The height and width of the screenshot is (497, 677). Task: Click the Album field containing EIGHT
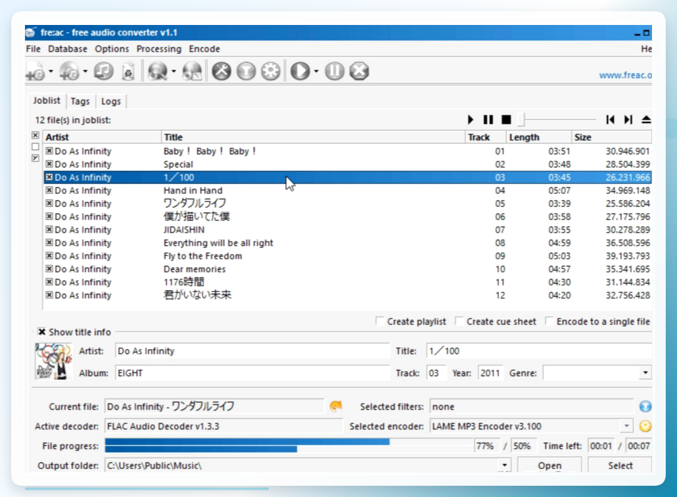[252, 373]
